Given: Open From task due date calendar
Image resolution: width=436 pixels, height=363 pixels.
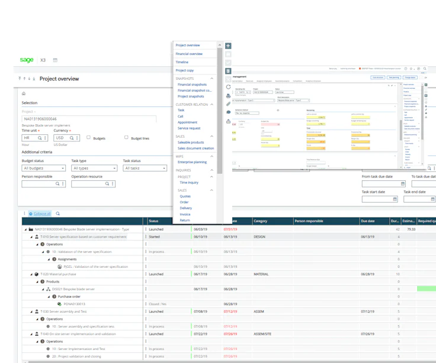Looking at the screenshot, I should (403, 184).
